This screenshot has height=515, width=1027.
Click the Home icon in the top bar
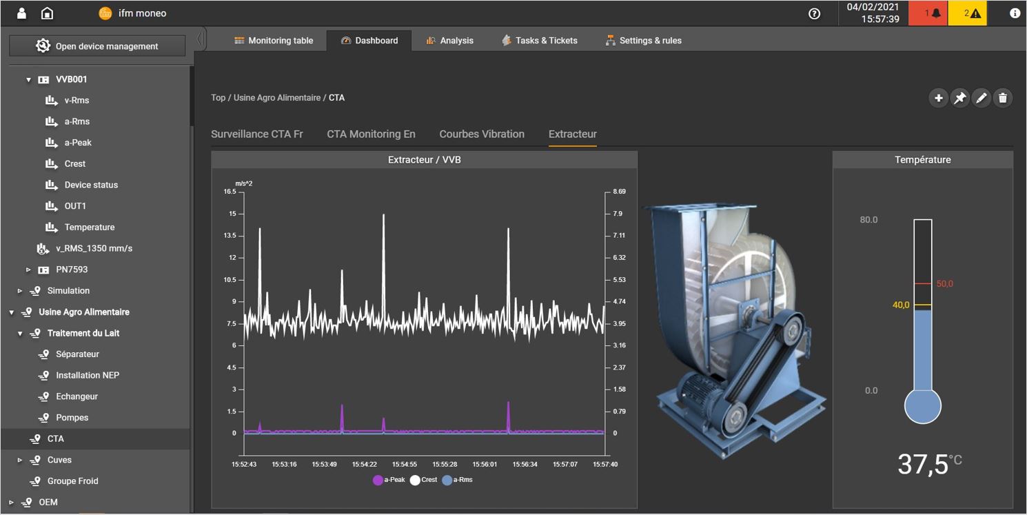[x=47, y=12]
